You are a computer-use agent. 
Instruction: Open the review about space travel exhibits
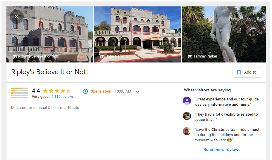point(226,117)
